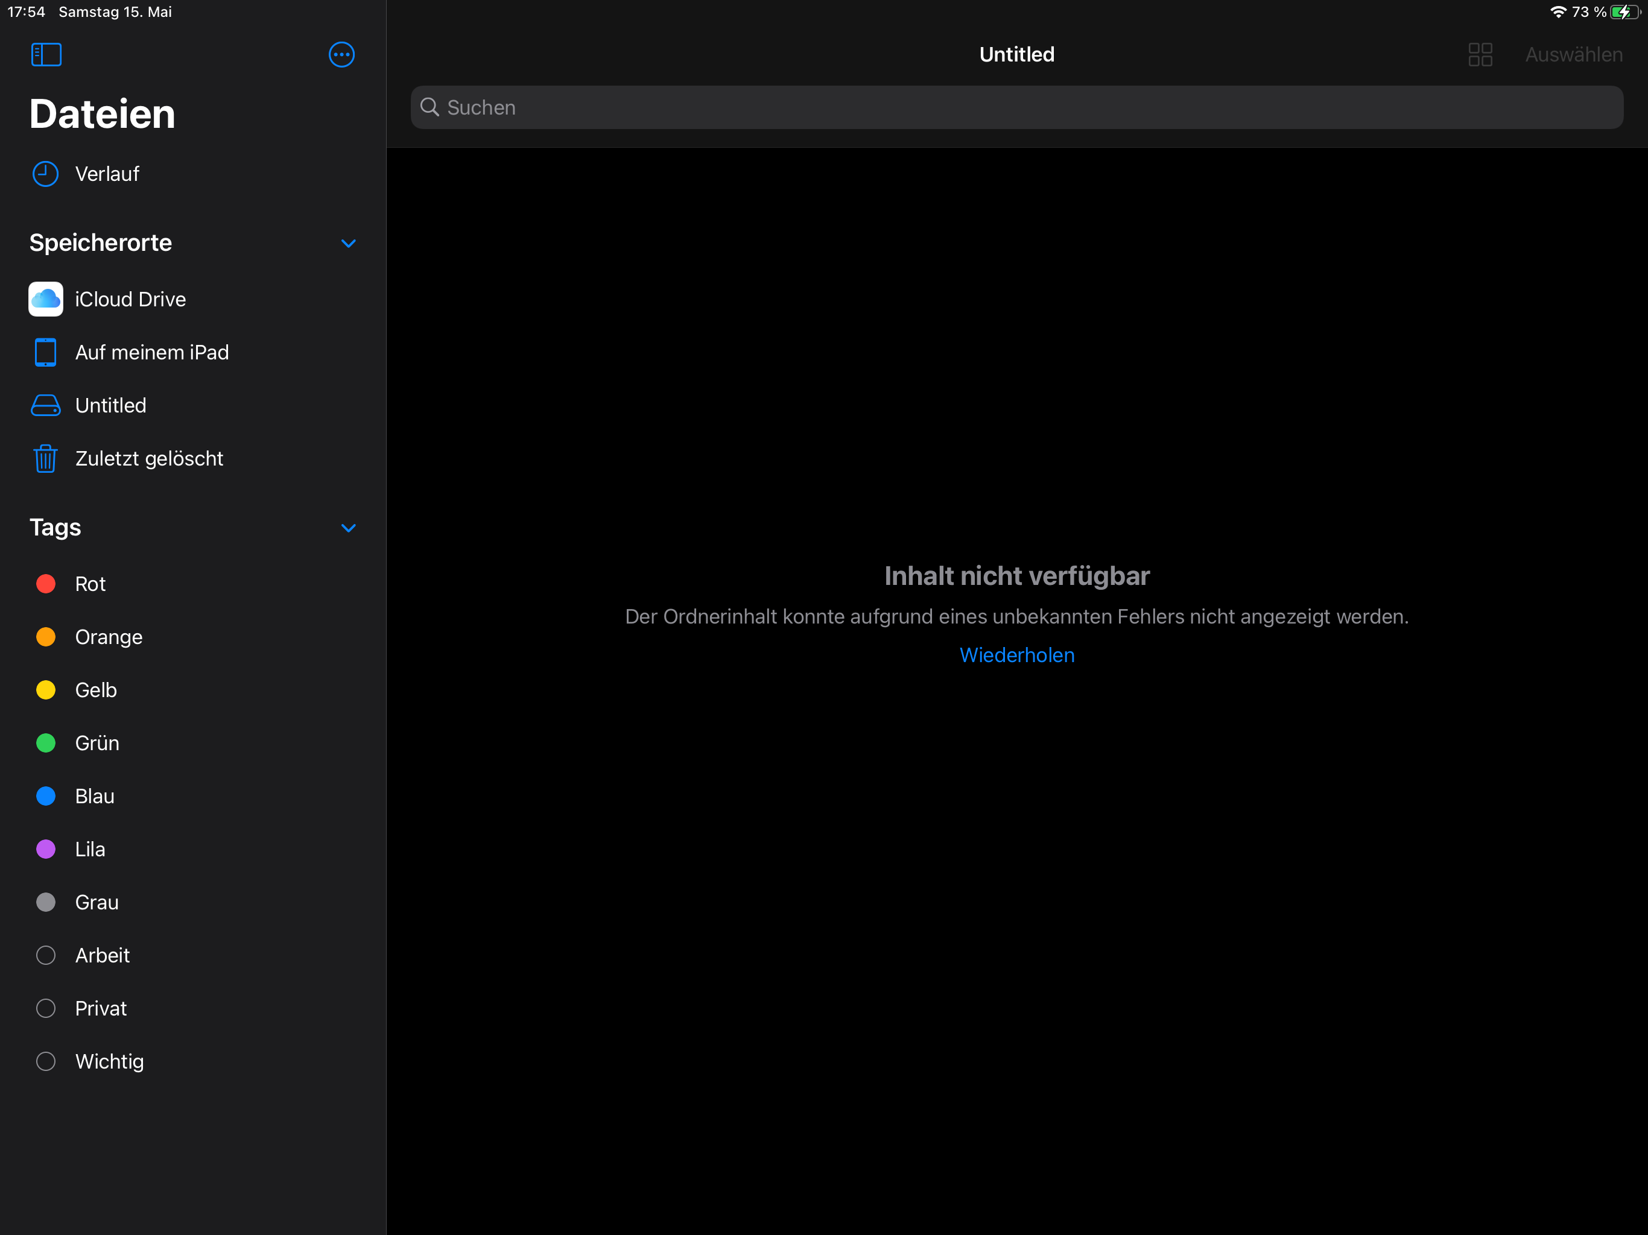Image resolution: width=1648 pixels, height=1235 pixels.
Task: Open the Grau tag item
Action: [97, 902]
